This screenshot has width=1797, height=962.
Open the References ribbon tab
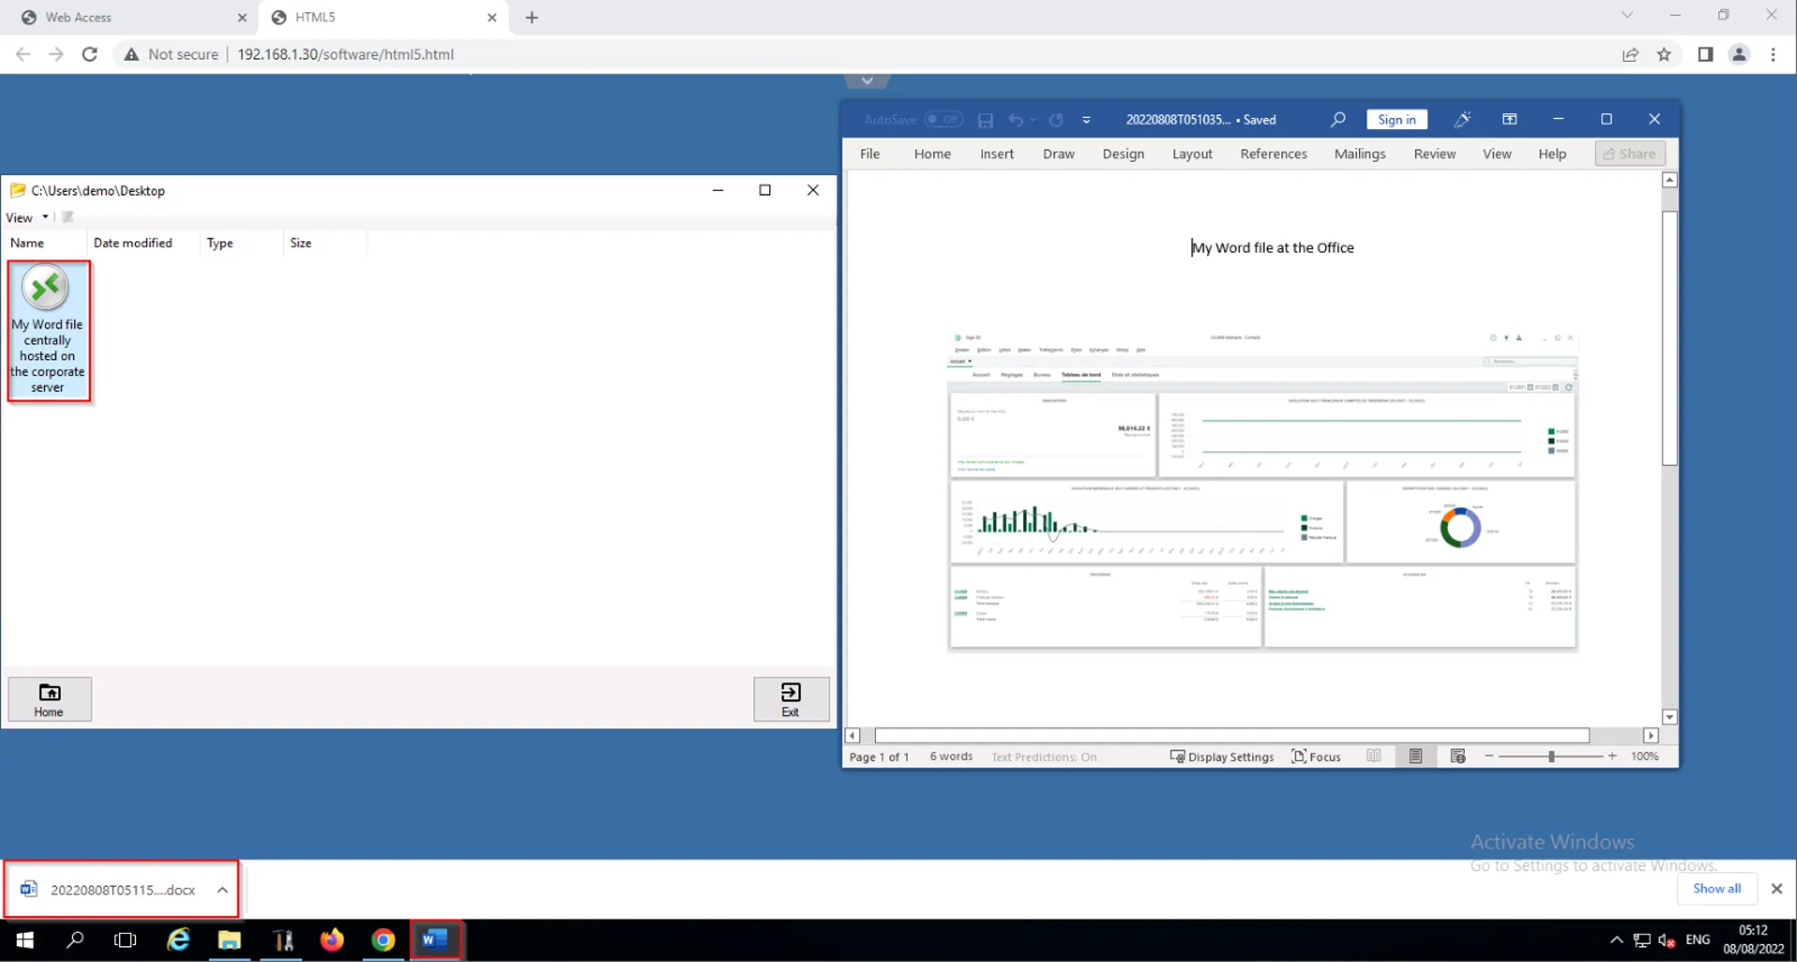(1273, 153)
